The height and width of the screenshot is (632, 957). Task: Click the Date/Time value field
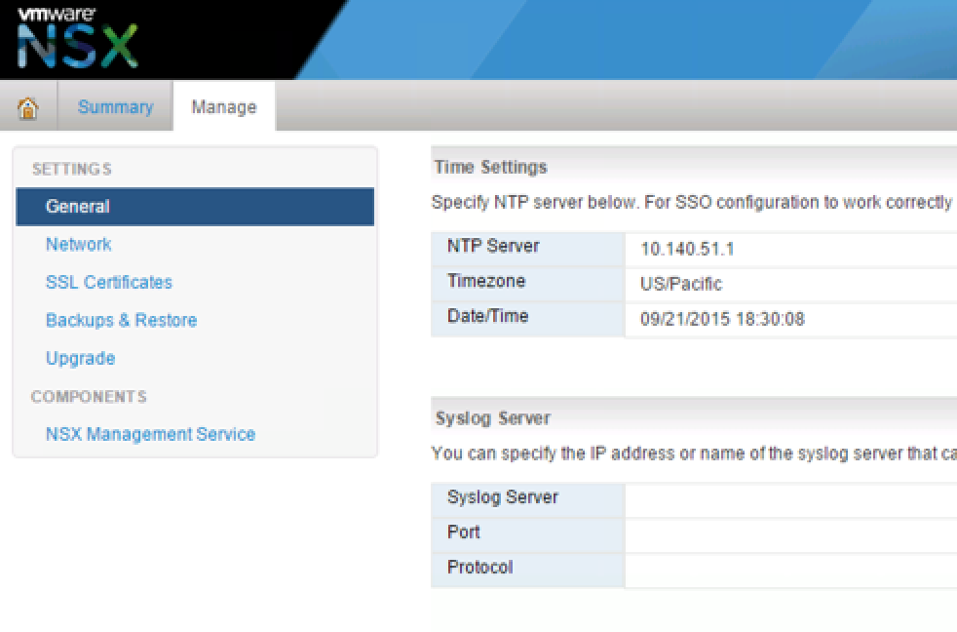(x=722, y=319)
